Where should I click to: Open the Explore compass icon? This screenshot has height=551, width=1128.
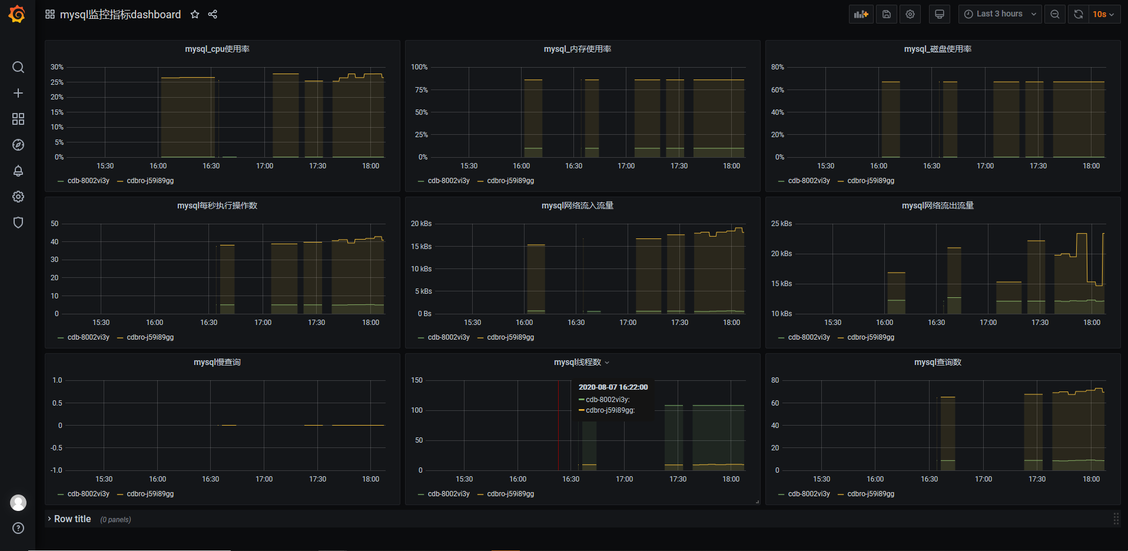[x=18, y=145]
